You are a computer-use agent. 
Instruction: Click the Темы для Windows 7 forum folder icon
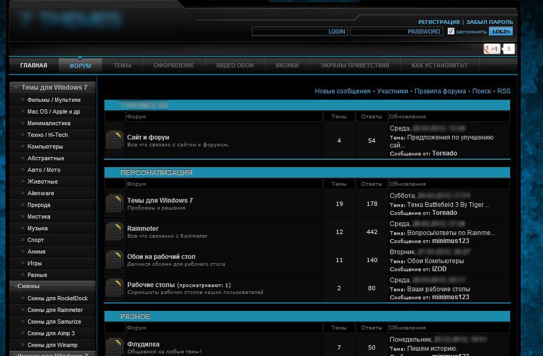point(115,203)
